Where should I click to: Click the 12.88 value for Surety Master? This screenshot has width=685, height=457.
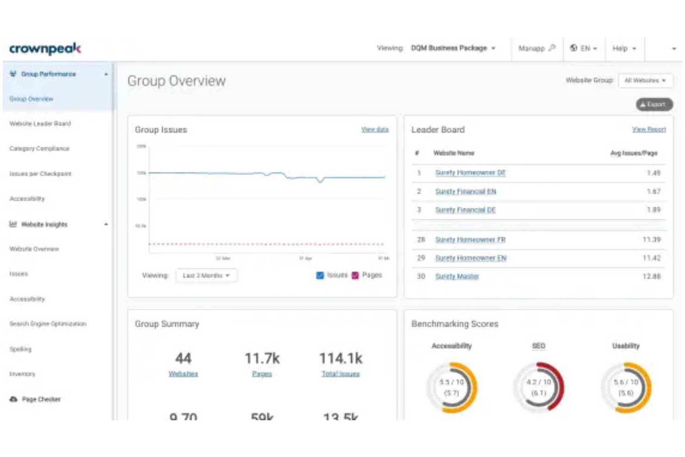(651, 276)
